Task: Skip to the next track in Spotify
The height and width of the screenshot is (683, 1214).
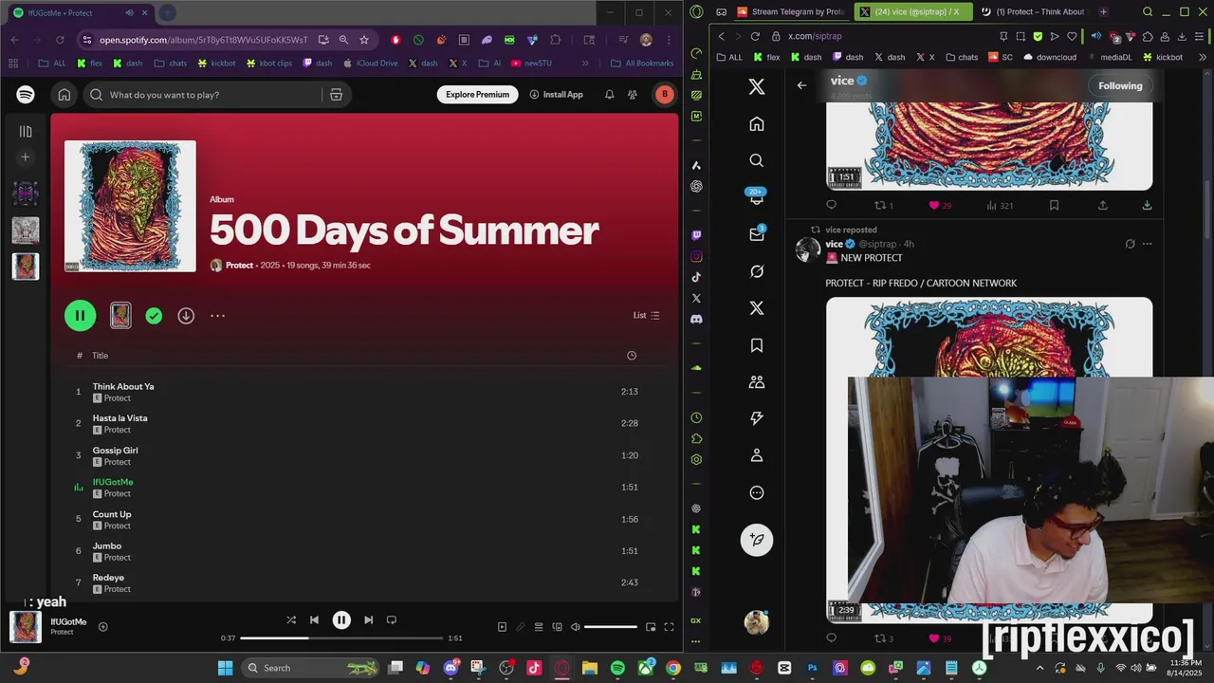Action: click(x=368, y=619)
